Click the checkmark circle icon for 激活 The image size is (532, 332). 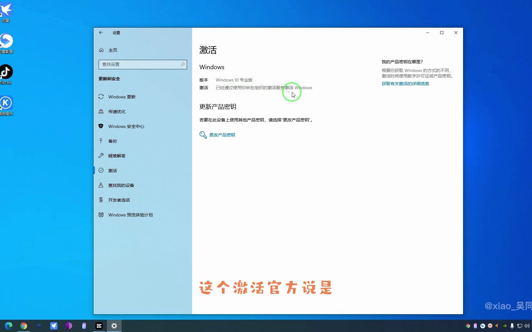coord(101,170)
